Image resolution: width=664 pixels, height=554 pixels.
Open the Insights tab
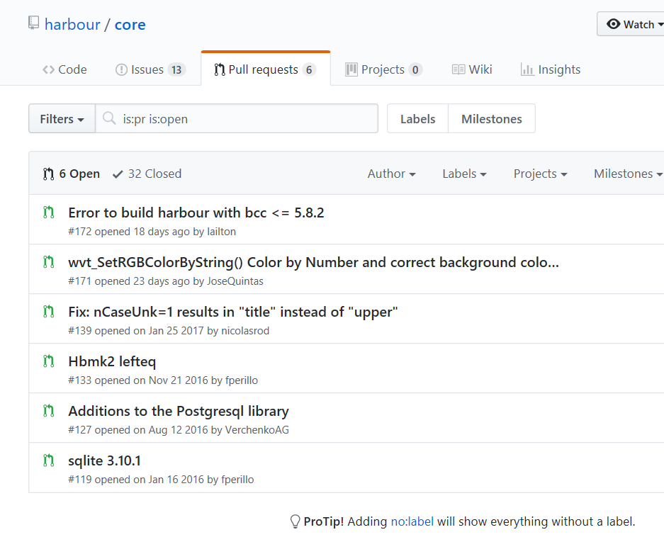point(551,69)
